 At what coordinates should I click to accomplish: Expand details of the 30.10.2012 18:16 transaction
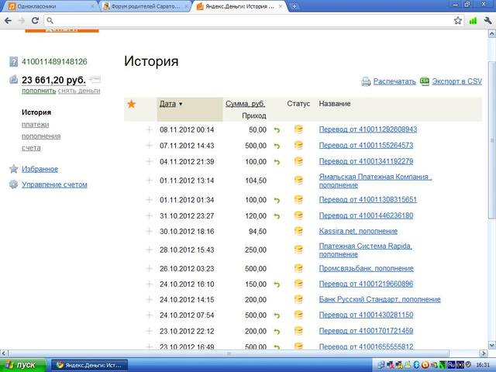pos(149,231)
